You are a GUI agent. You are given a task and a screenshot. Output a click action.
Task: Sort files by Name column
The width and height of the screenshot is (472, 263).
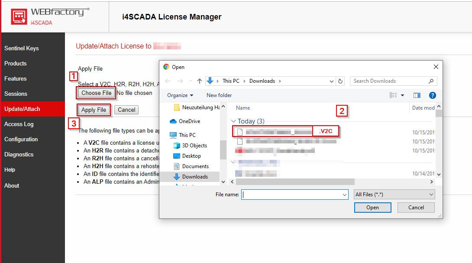click(x=243, y=108)
